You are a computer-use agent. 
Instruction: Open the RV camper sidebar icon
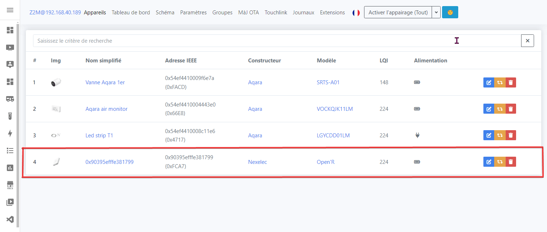pyautogui.click(x=10, y=99)
